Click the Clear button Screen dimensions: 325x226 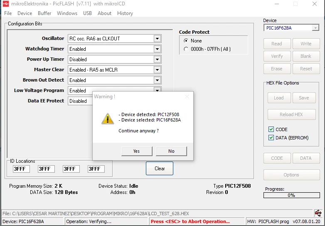[x=160, y=168]
